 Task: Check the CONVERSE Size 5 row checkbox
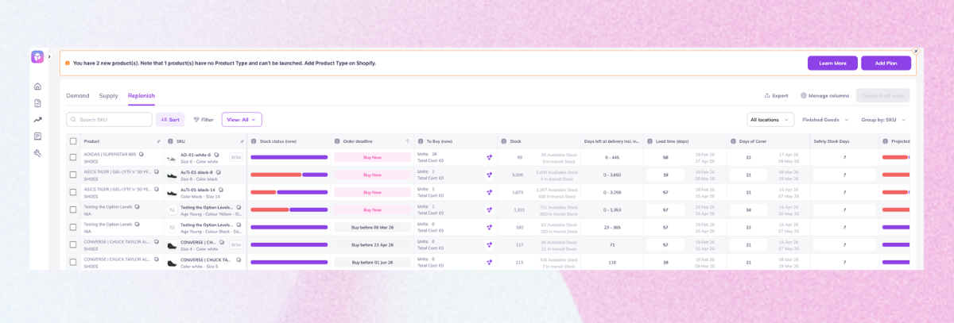coord(73,262)
